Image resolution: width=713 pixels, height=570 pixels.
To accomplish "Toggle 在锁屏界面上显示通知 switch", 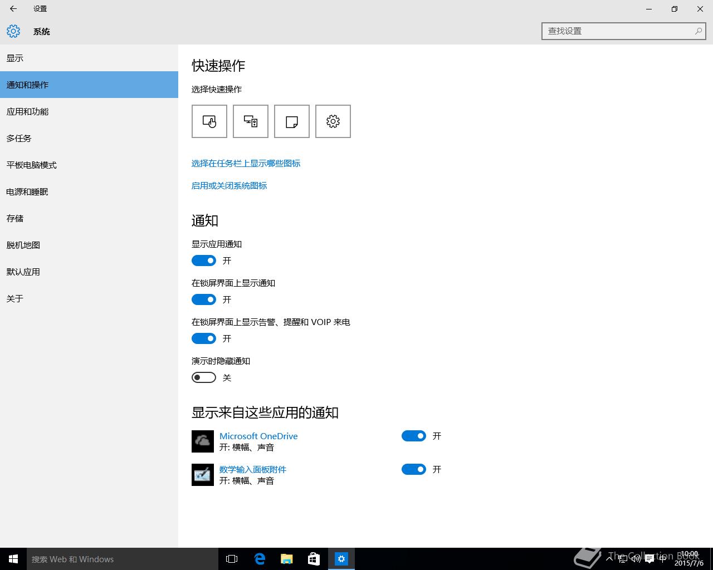I will coord(204,299).
